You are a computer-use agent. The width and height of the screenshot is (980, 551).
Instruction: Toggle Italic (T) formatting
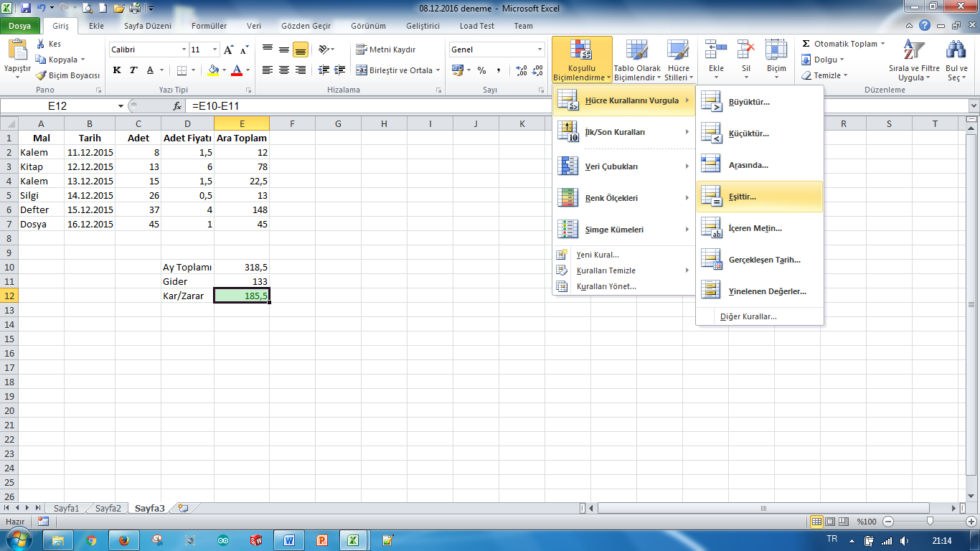click(133, 70)
